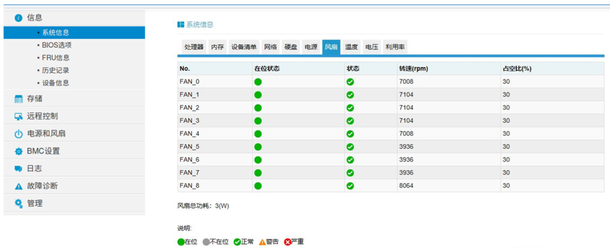Select 历史记录 in the sidebar
Image resolution: width=610 pixels, height=252 pixels.
click(x=55, y=70)
